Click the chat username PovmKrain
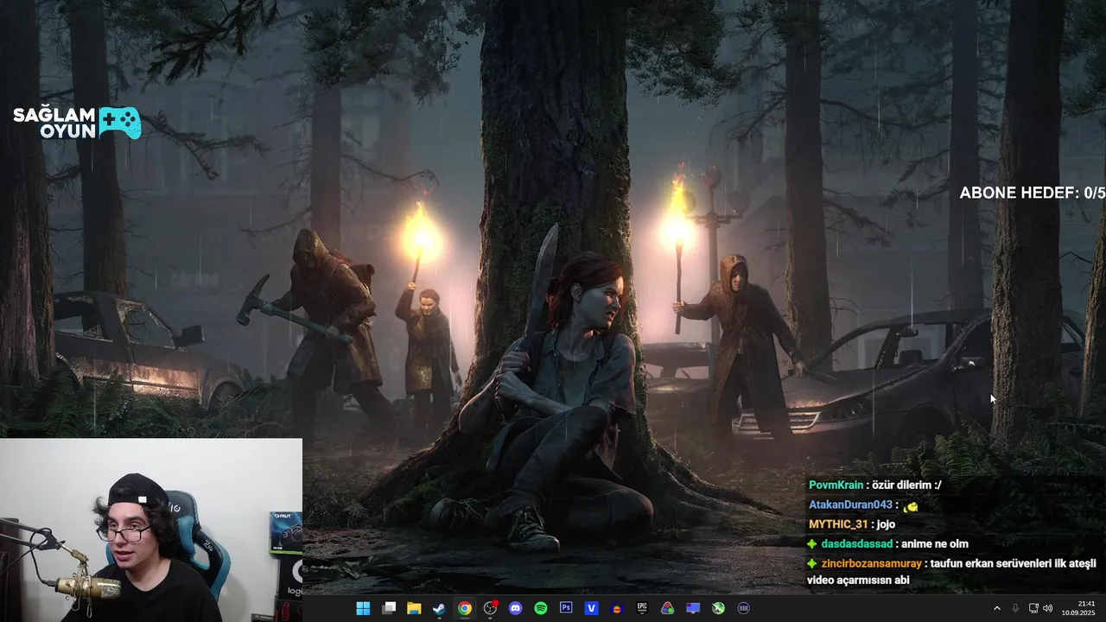This screenshot has width=1106, height=622. point(836,485)
